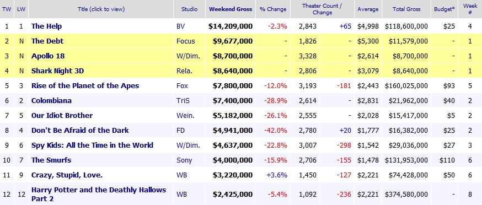Open Spy Kids: All the Time in the World
Screen dimensions: 482x205
pos(92,145)
